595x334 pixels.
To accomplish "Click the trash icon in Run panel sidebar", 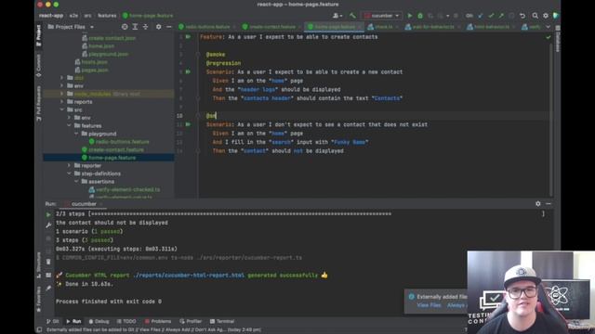I will [x=48, y=262].
